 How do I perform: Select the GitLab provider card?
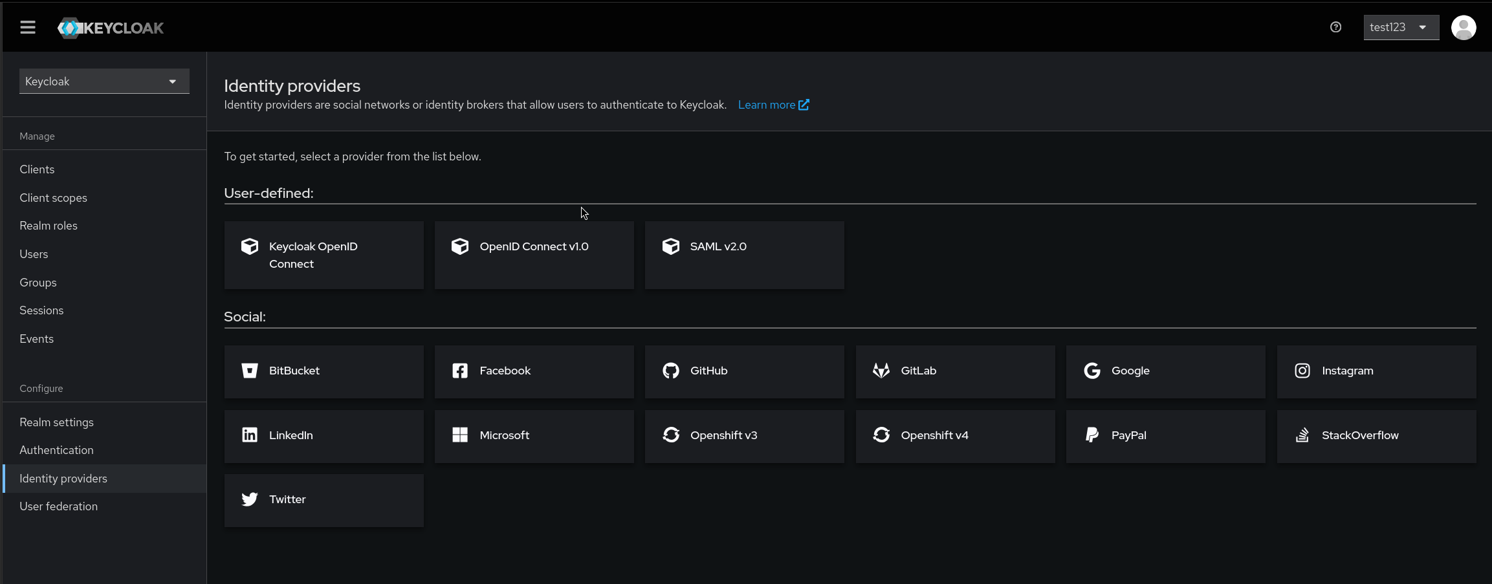coord(955,371)
